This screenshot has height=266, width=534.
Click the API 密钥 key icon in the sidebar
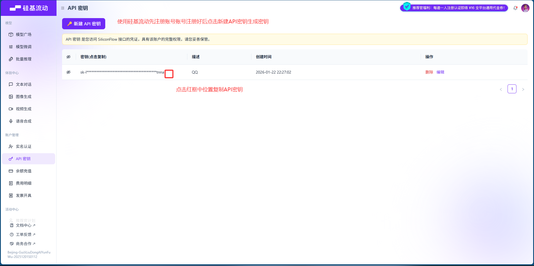point(11,159)
